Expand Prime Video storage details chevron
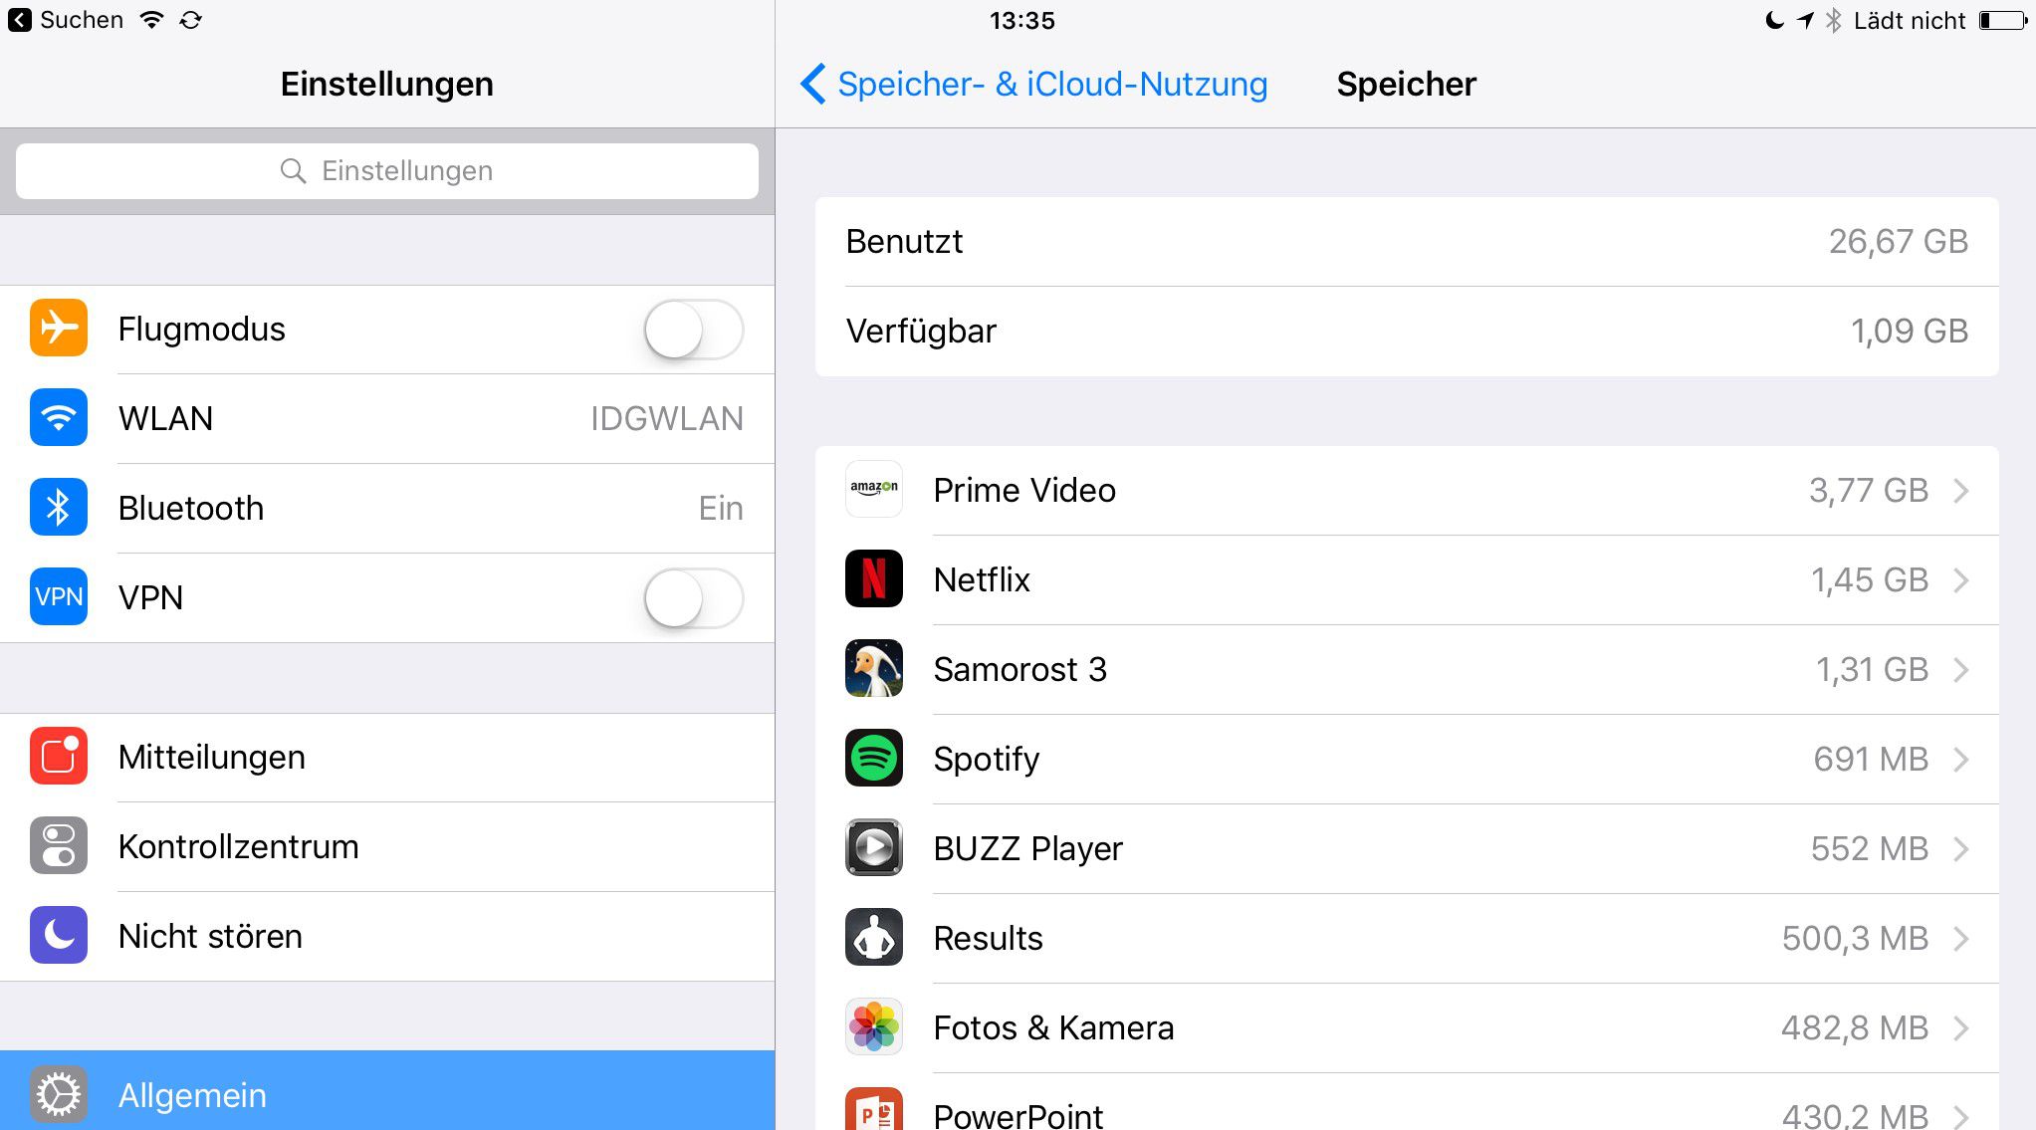This screenshot has width=2036, height=1130. tap(1960, 490)
